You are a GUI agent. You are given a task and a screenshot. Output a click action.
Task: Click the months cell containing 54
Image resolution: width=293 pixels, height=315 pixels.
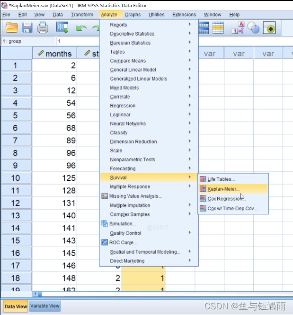(54, 103)
